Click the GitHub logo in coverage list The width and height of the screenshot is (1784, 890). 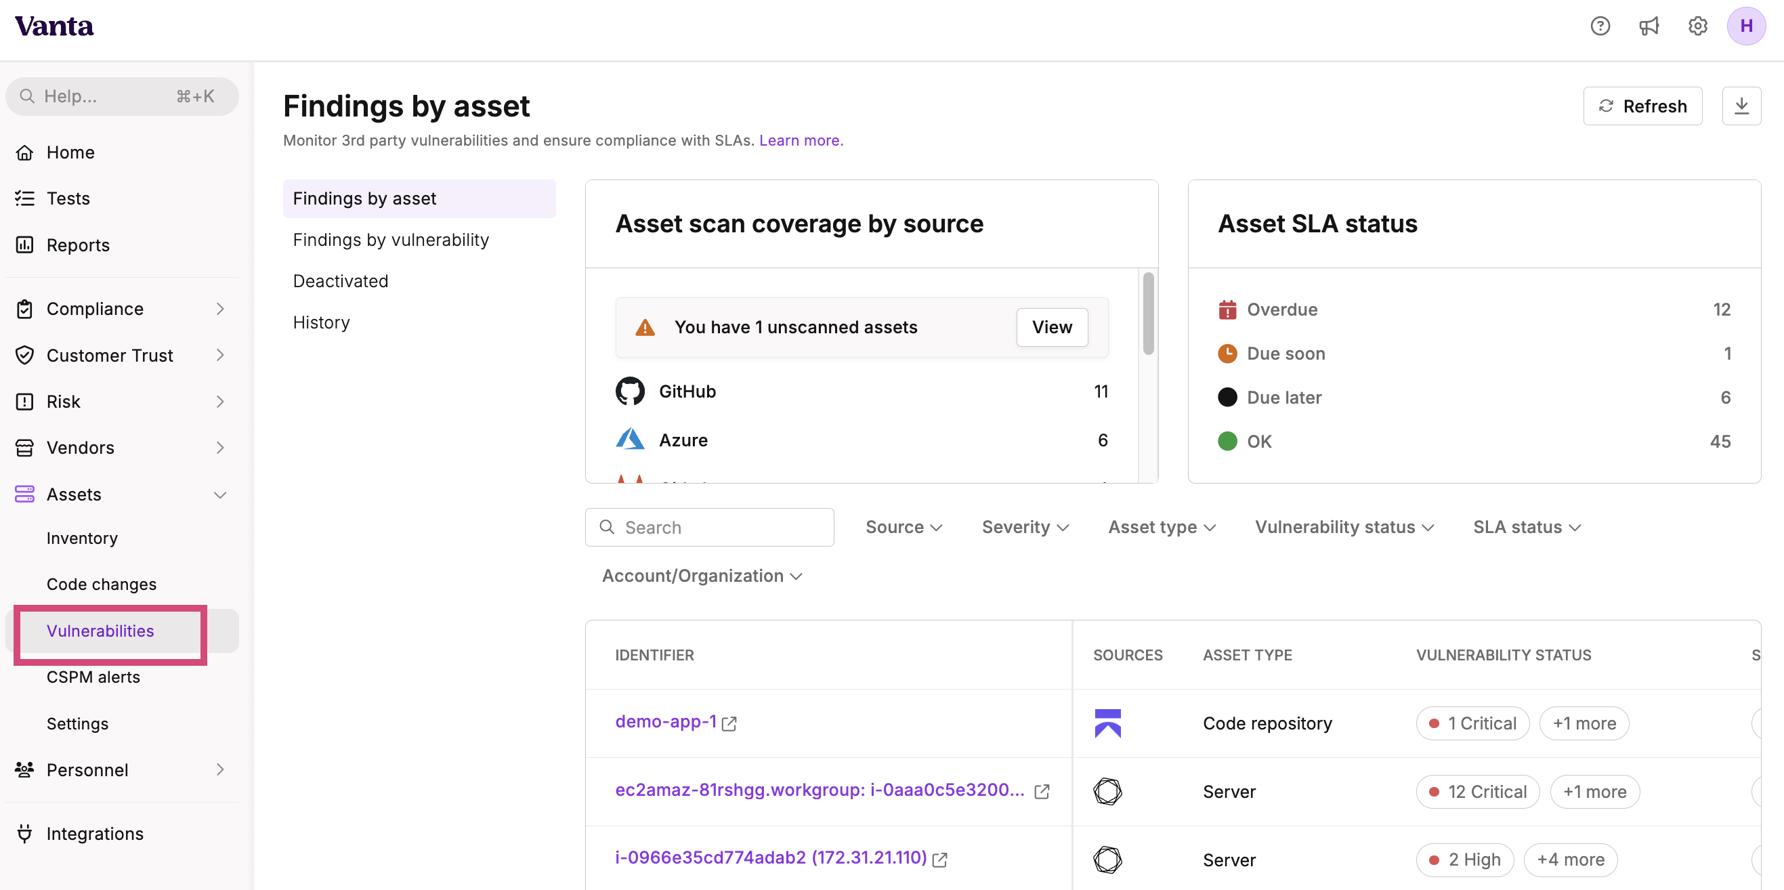pos(629,391)
